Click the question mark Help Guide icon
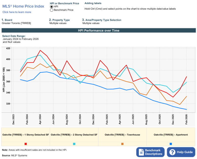197x159 pixels. [172, 152]
